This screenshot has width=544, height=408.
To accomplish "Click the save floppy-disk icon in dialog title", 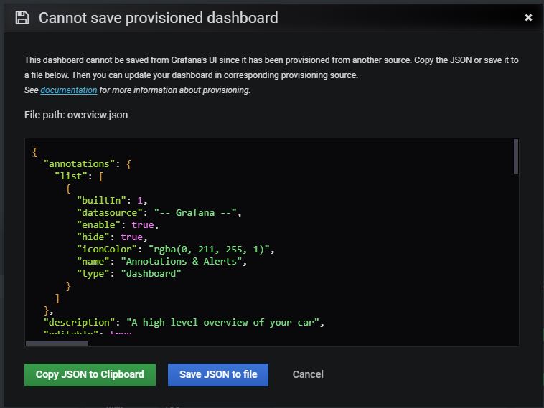I will point(22,18).
